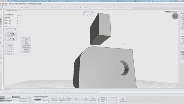Click the Crease Mod tool
184x104 pixels.
click(x=95, y=92)
